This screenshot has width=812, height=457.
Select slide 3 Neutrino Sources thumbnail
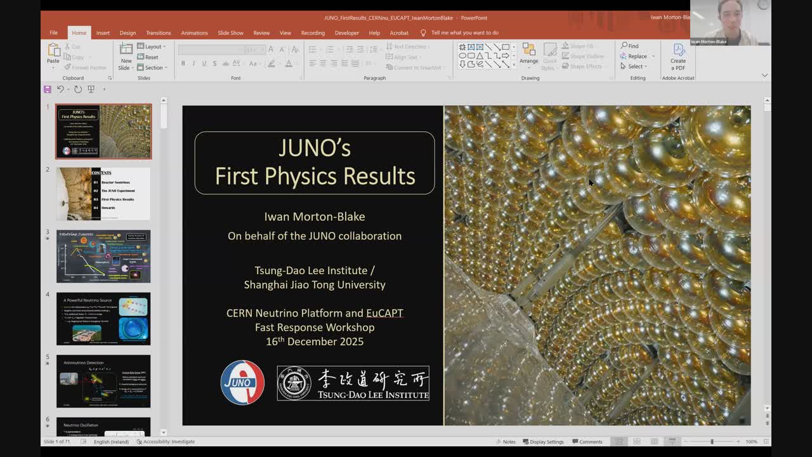click(103, 256)
